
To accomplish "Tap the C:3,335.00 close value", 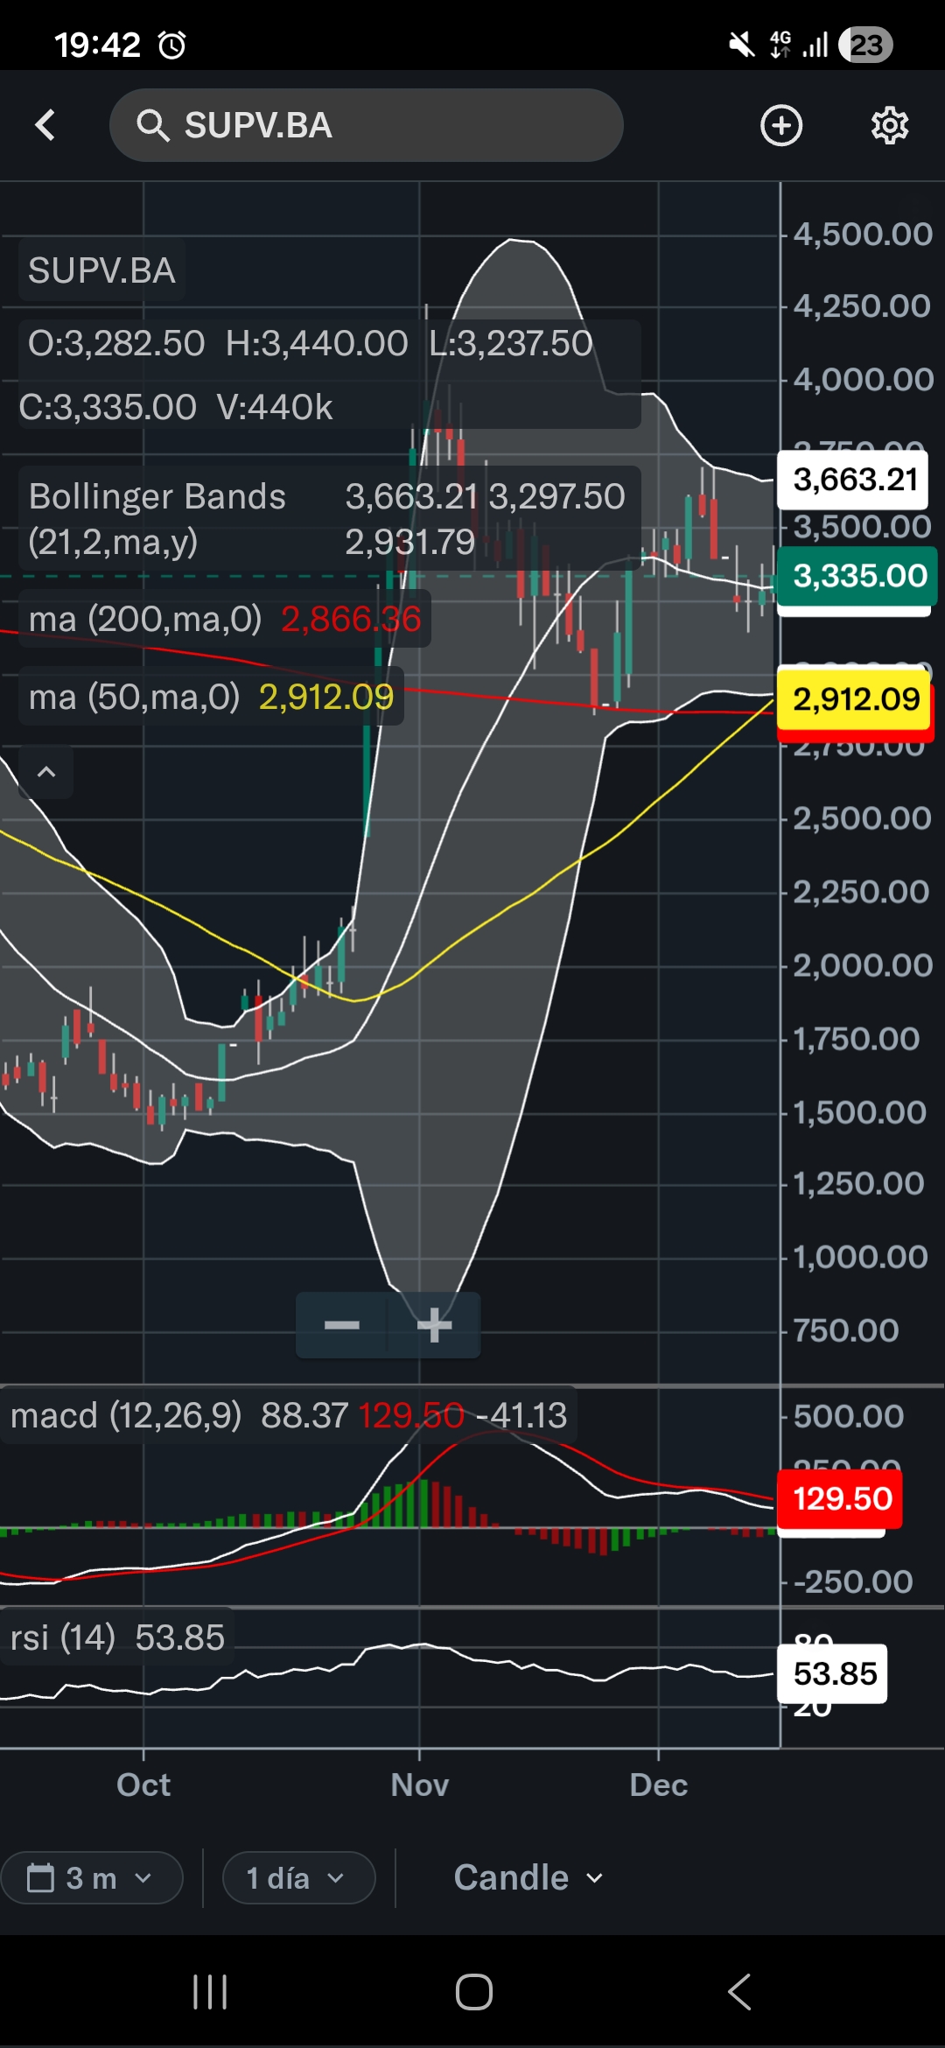I will click(x=108, y=407).
